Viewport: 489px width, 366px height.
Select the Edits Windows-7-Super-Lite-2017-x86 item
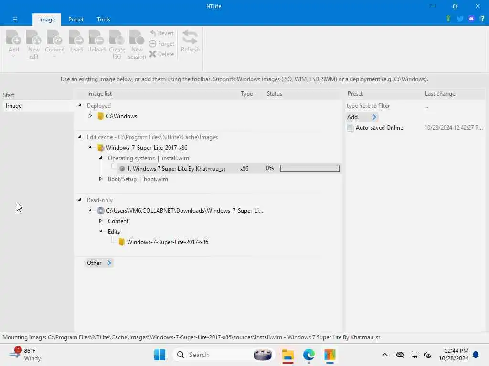click(x=168, y=242)
